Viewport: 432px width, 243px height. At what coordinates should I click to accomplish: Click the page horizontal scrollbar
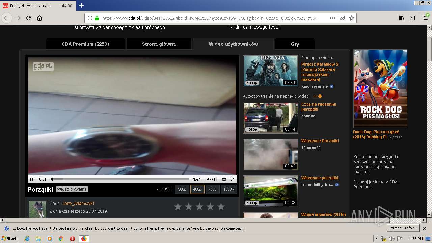tap(213, 220)
